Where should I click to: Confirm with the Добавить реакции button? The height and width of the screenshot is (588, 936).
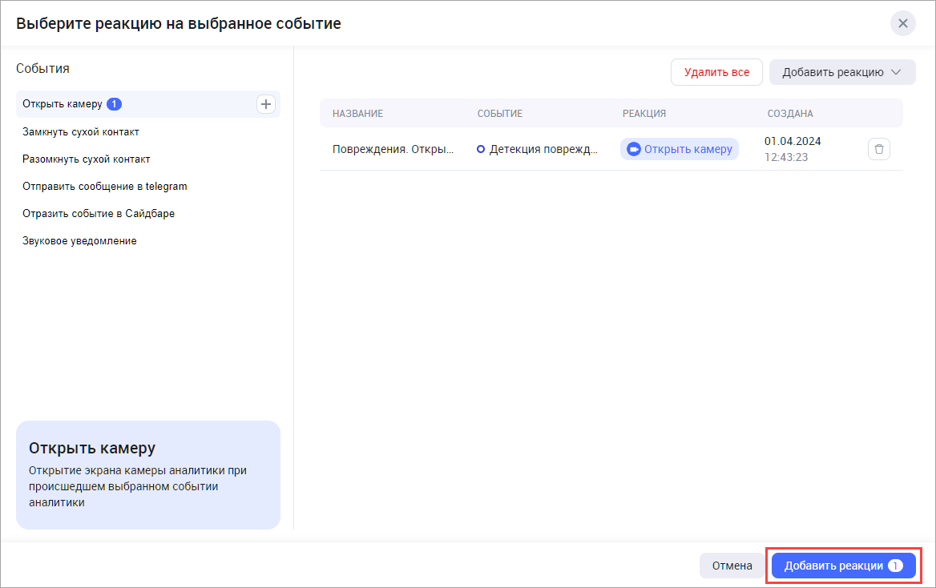point(842,566)
